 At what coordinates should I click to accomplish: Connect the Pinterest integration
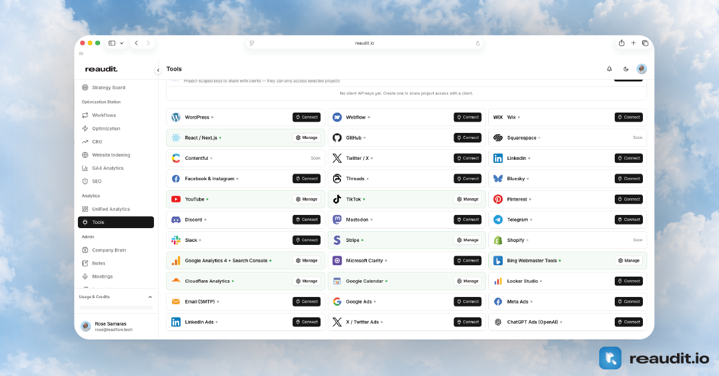pos(629,199)
